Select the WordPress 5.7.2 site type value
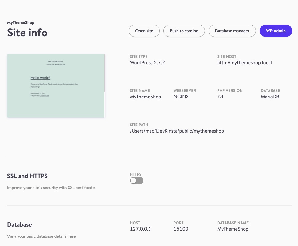The image size is (298, 246). (x=147, y=63)
